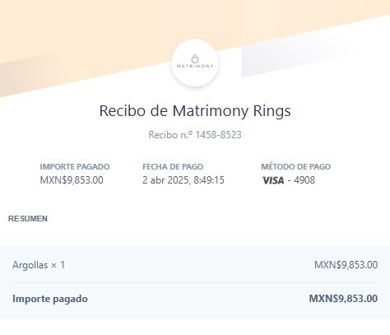Select the receipt title 'Recibo de Matrimony Rings'
Viewport: 390px width, 335px height.
point(195,111)
